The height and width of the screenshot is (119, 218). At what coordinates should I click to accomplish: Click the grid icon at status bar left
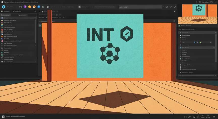point(3,117)
